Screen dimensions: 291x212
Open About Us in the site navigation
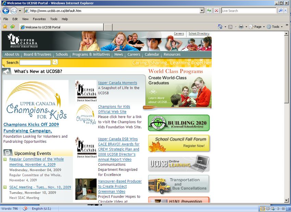[12, 54]
